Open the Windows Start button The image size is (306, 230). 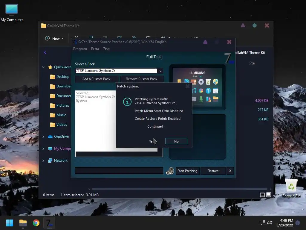tap(10, 223)
